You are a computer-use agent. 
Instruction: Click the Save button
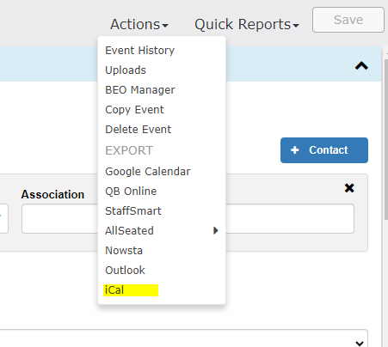348,20
